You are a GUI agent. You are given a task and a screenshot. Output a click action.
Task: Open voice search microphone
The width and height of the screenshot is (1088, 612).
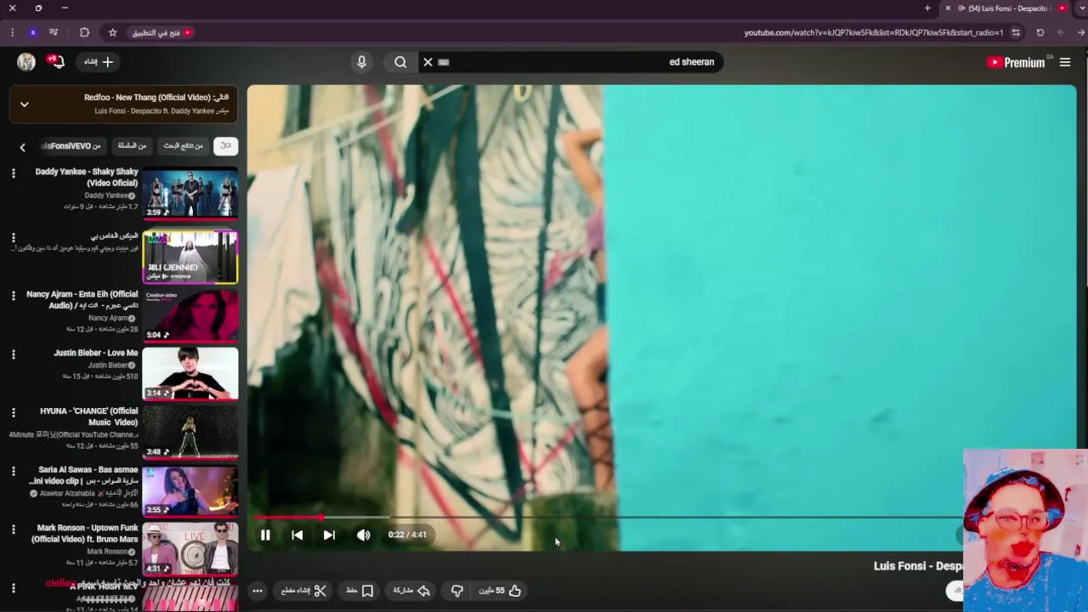[361, 62]
